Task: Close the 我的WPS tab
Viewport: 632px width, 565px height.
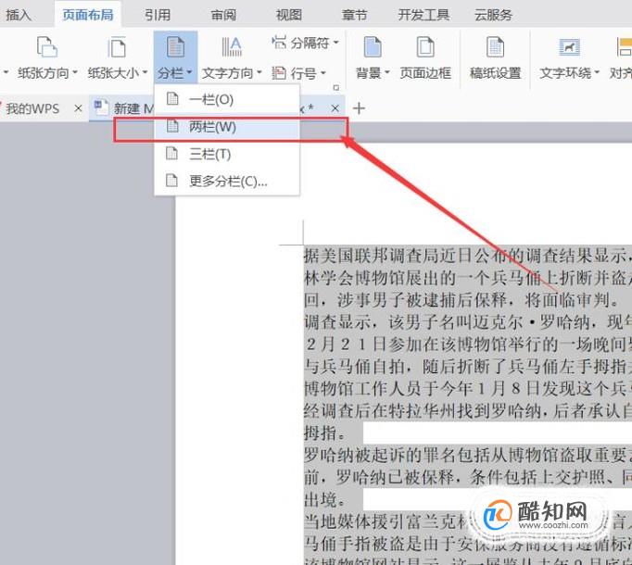Action: pyautogui.click(x=78, y=108)
